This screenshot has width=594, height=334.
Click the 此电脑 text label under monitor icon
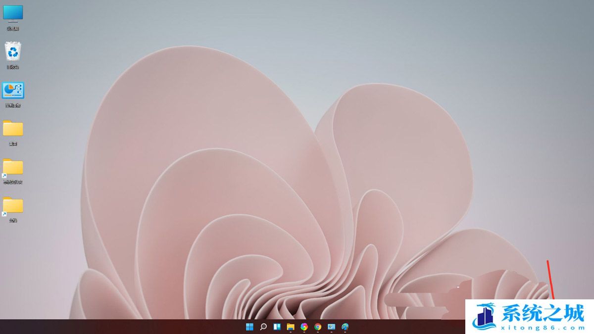pos(13,29)
